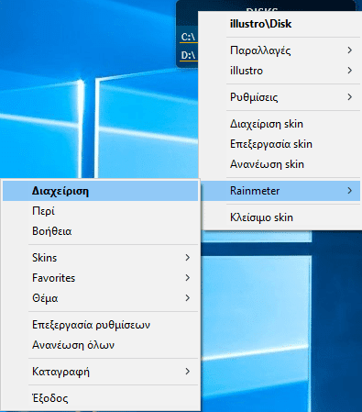The width and height of the screenshot is (362, 412).
Task: Open the Rainmeter submenu entry
Action: click(280, 191)
